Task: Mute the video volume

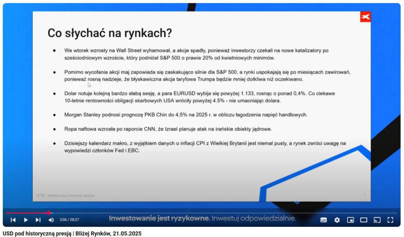Action: (51, 220)
